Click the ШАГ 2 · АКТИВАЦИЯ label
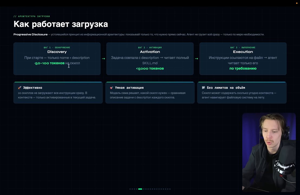 click(x=150, y=47)
